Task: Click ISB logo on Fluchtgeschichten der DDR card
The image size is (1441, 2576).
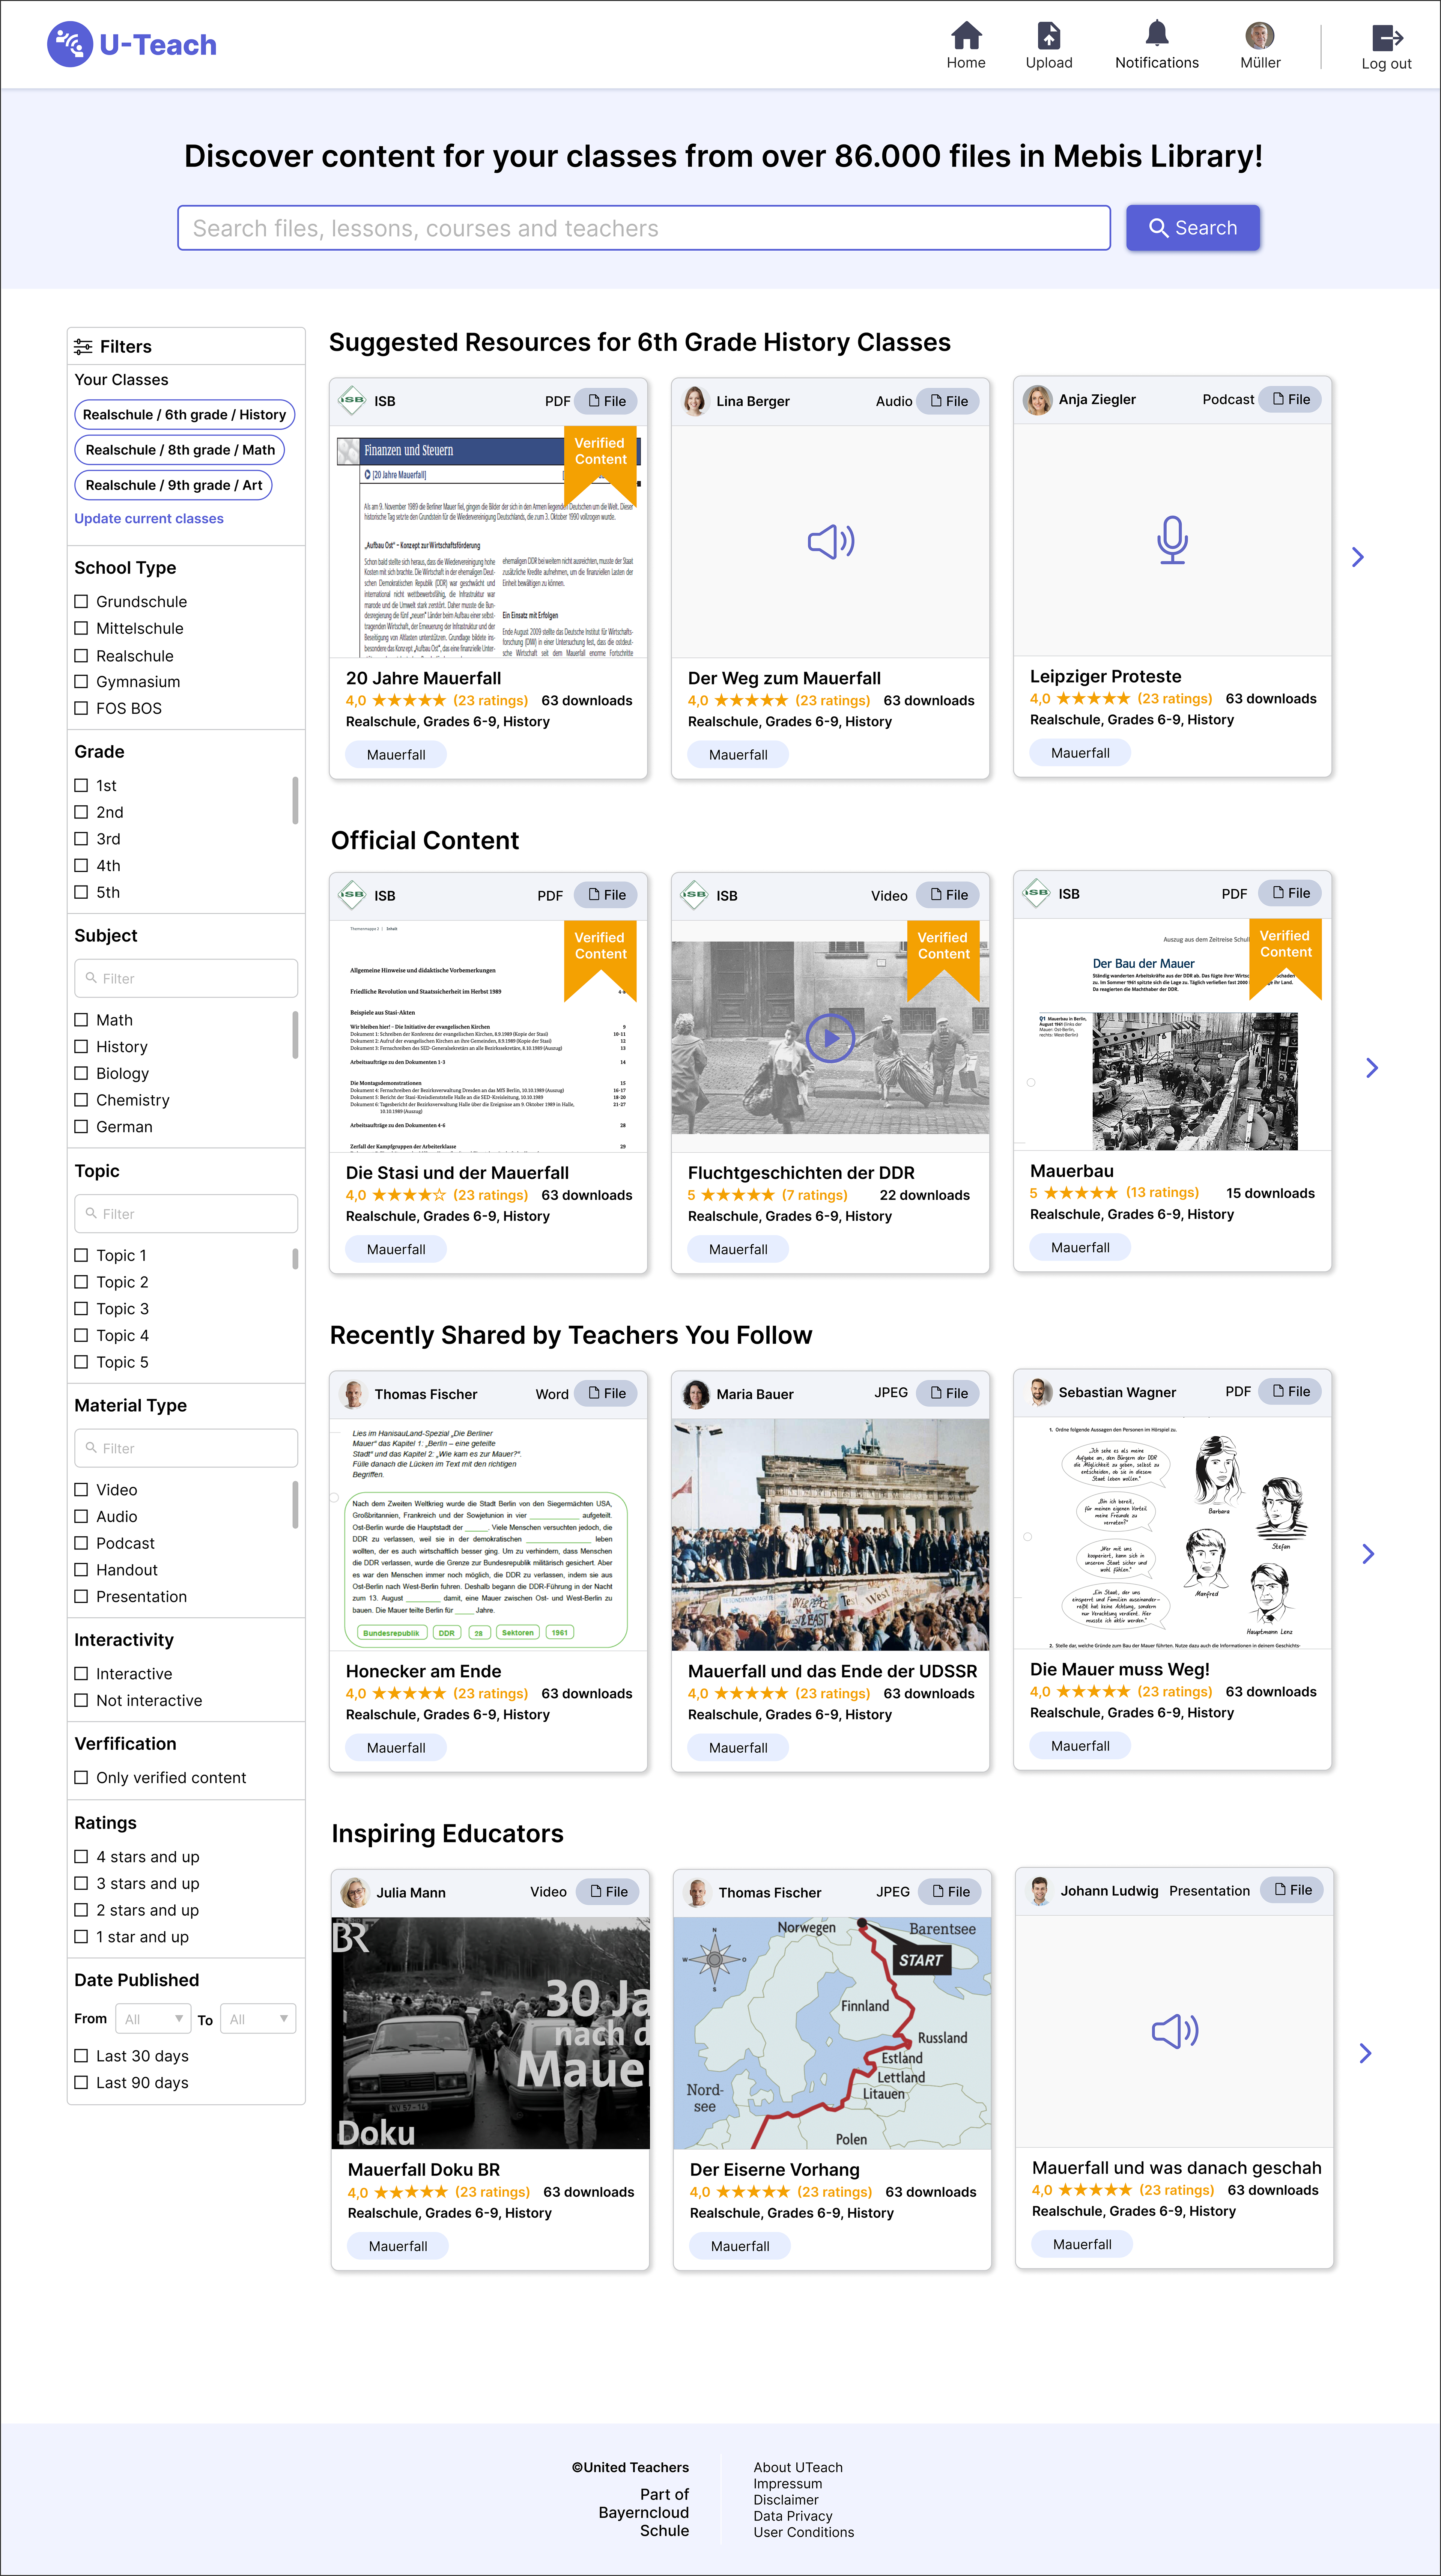Action: pos(694,895)
